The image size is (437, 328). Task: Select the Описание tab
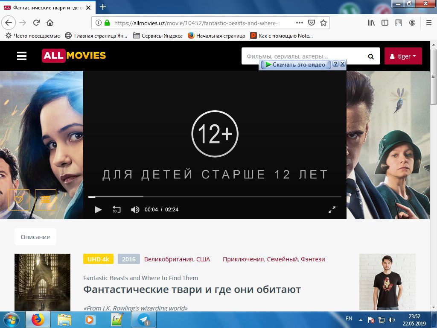click(35, 237)
